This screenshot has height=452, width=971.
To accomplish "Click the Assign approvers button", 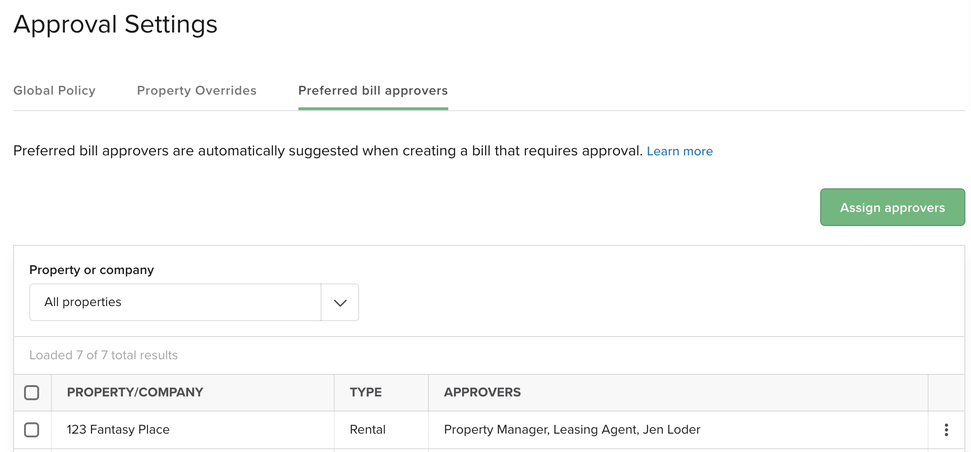I will 892,207.
